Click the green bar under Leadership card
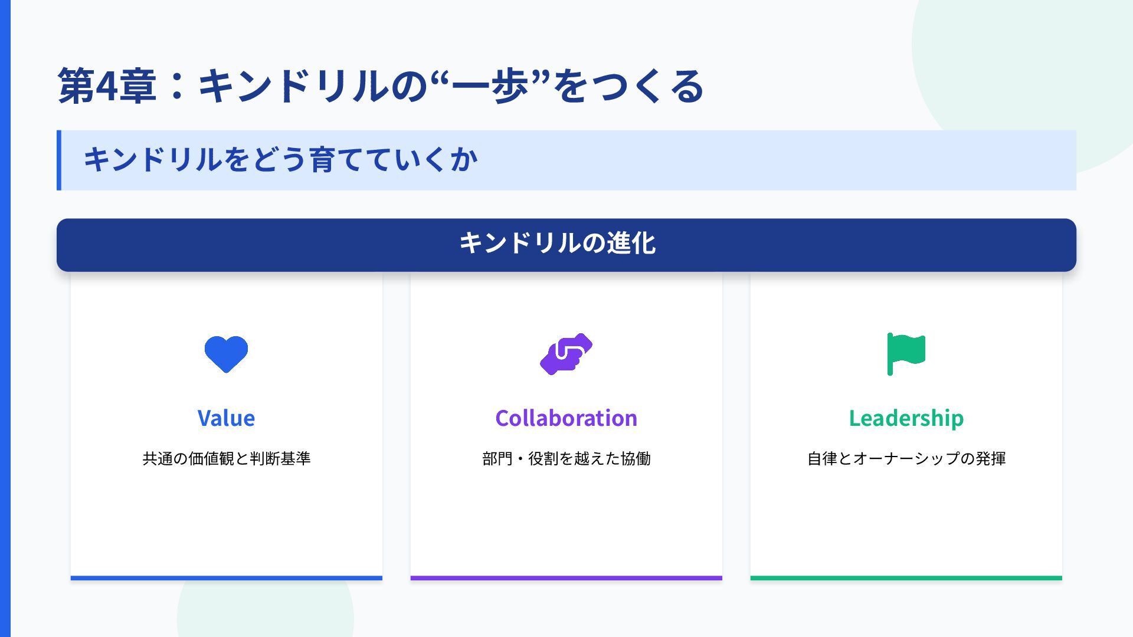This screenshot has width=1133, height=637. (906, 578)
